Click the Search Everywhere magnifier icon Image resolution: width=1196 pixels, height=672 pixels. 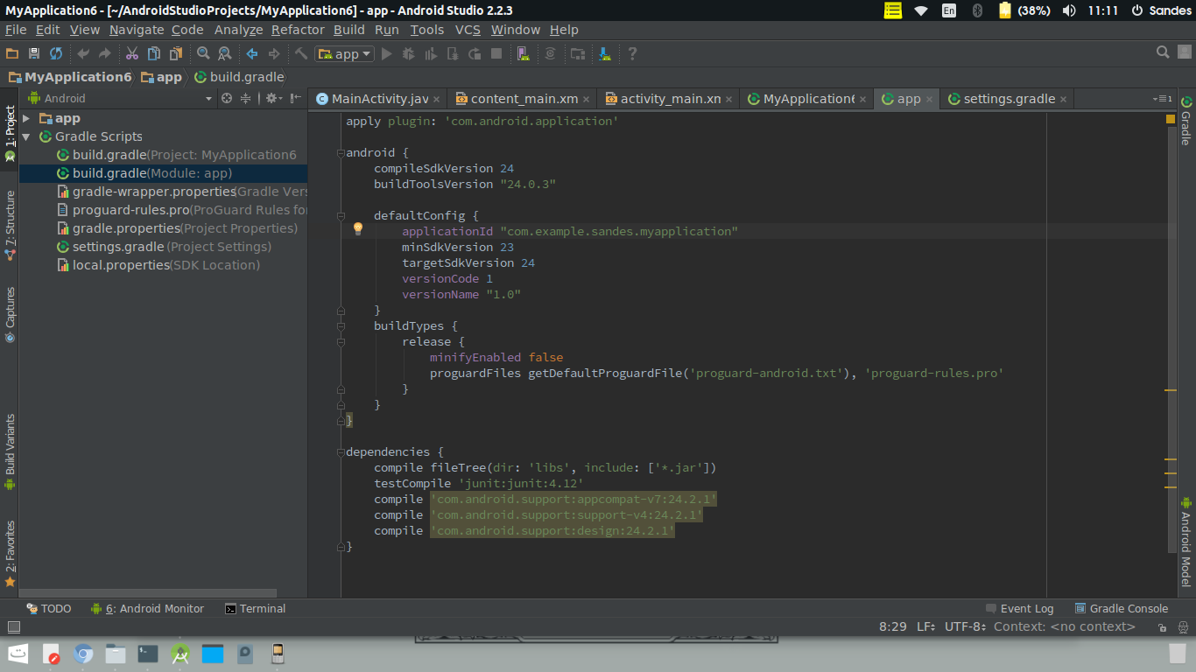pos(1163,52)
